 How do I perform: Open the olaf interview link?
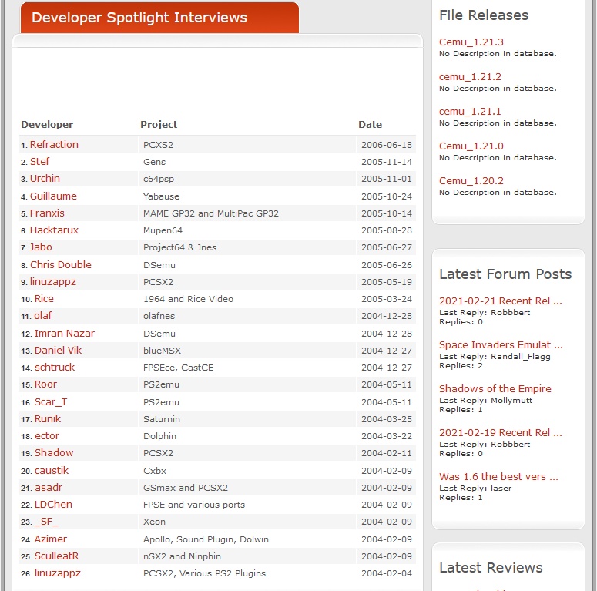click(43, 316)
